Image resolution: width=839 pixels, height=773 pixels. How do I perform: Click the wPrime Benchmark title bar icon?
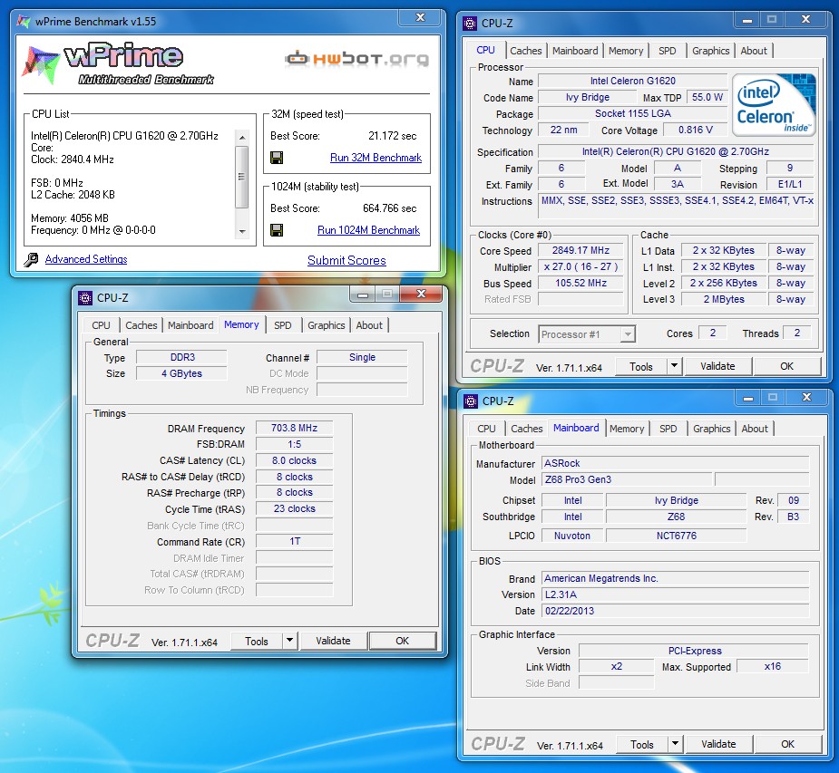[24, 22]
